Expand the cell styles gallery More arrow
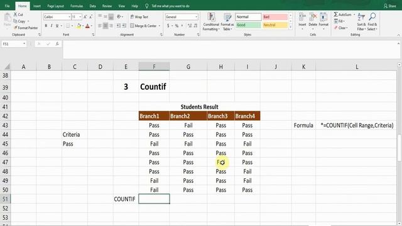Screen dimensions: 402x226 click(290, 26)
